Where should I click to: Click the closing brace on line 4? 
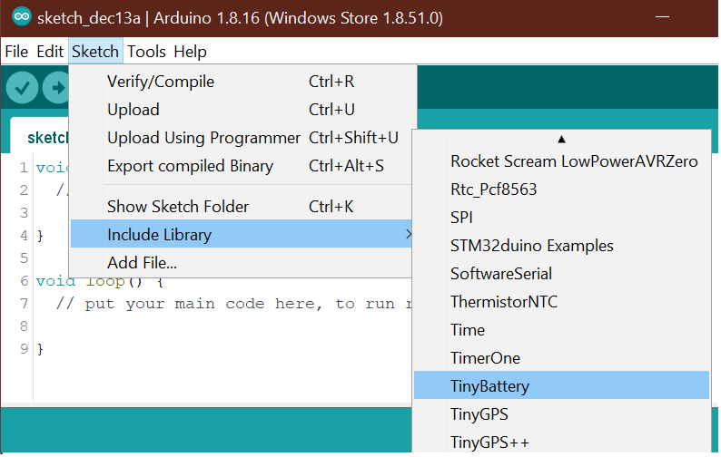click(x=40, y=236)
